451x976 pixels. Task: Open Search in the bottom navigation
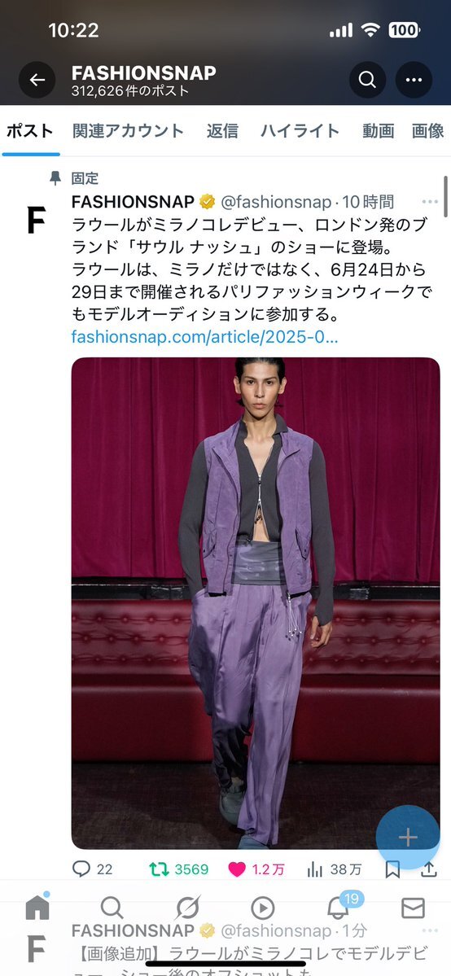112,908
